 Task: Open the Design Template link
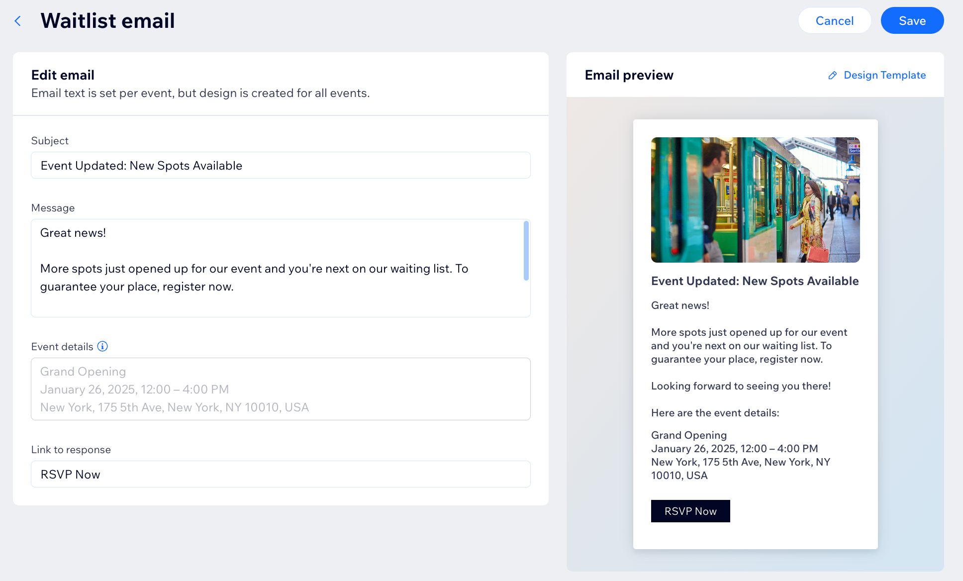coord(884,75)
